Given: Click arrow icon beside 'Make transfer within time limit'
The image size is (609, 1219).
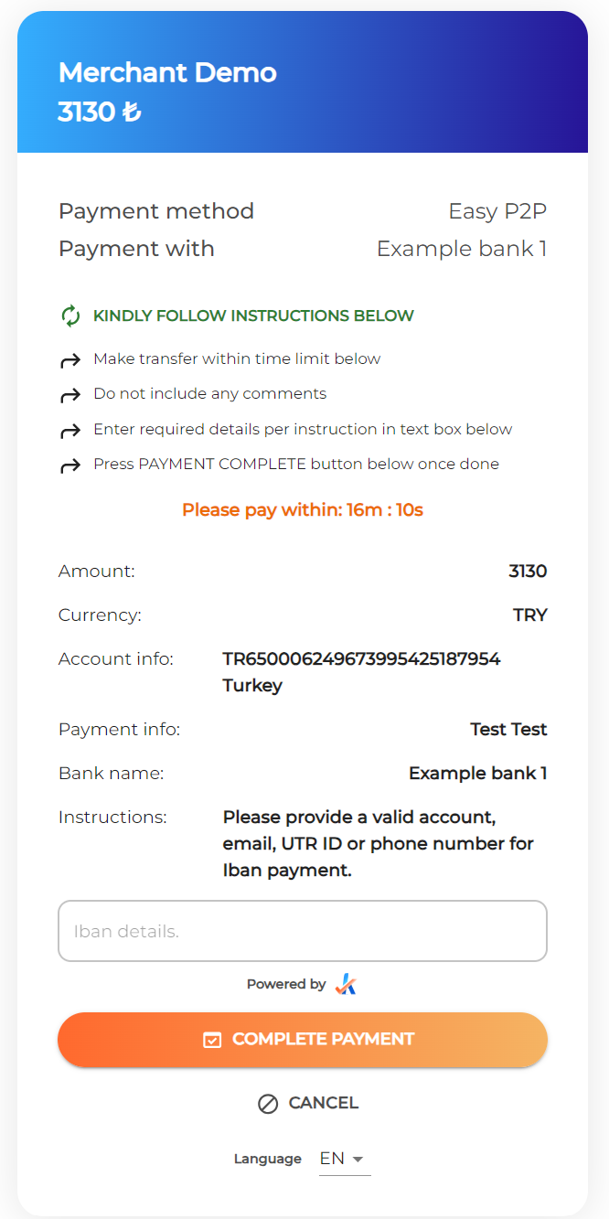Looking at the screenshot, I should point(70,360).
